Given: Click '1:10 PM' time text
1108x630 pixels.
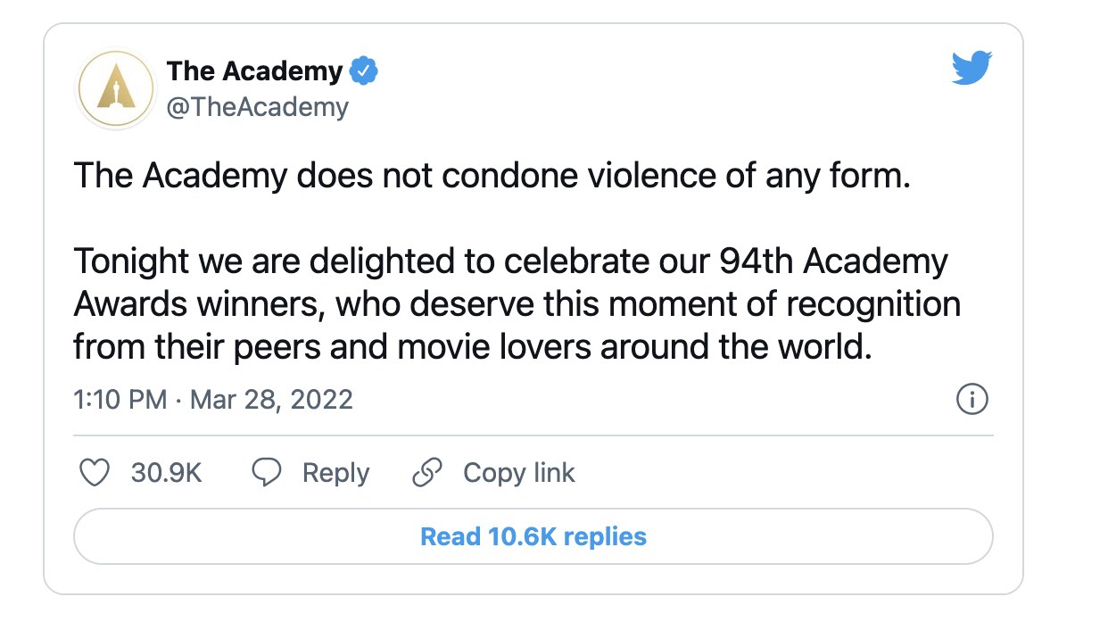Looking at the screenshot, I should [120, 399].
